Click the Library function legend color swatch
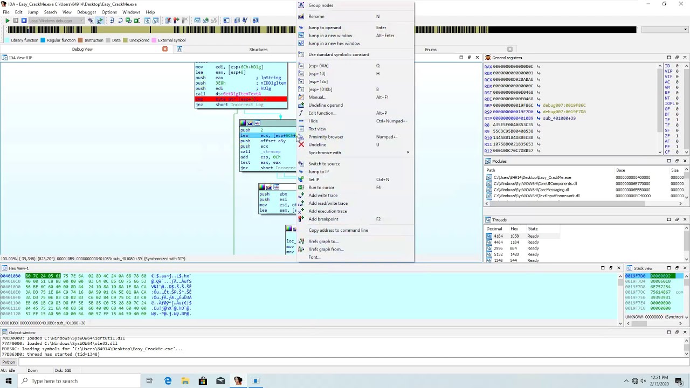The height and width of the screenshot is (388, 690). pyautogui.click(x=6, y=40)
